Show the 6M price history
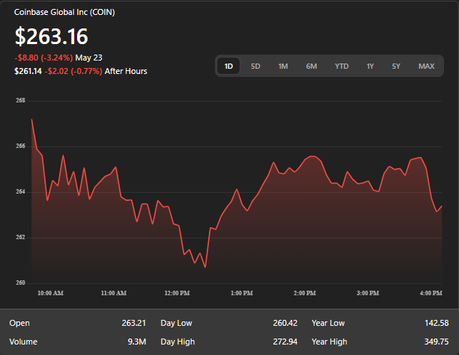The width and height of the screenshot is (459, 355). click(x=311, y=66)
